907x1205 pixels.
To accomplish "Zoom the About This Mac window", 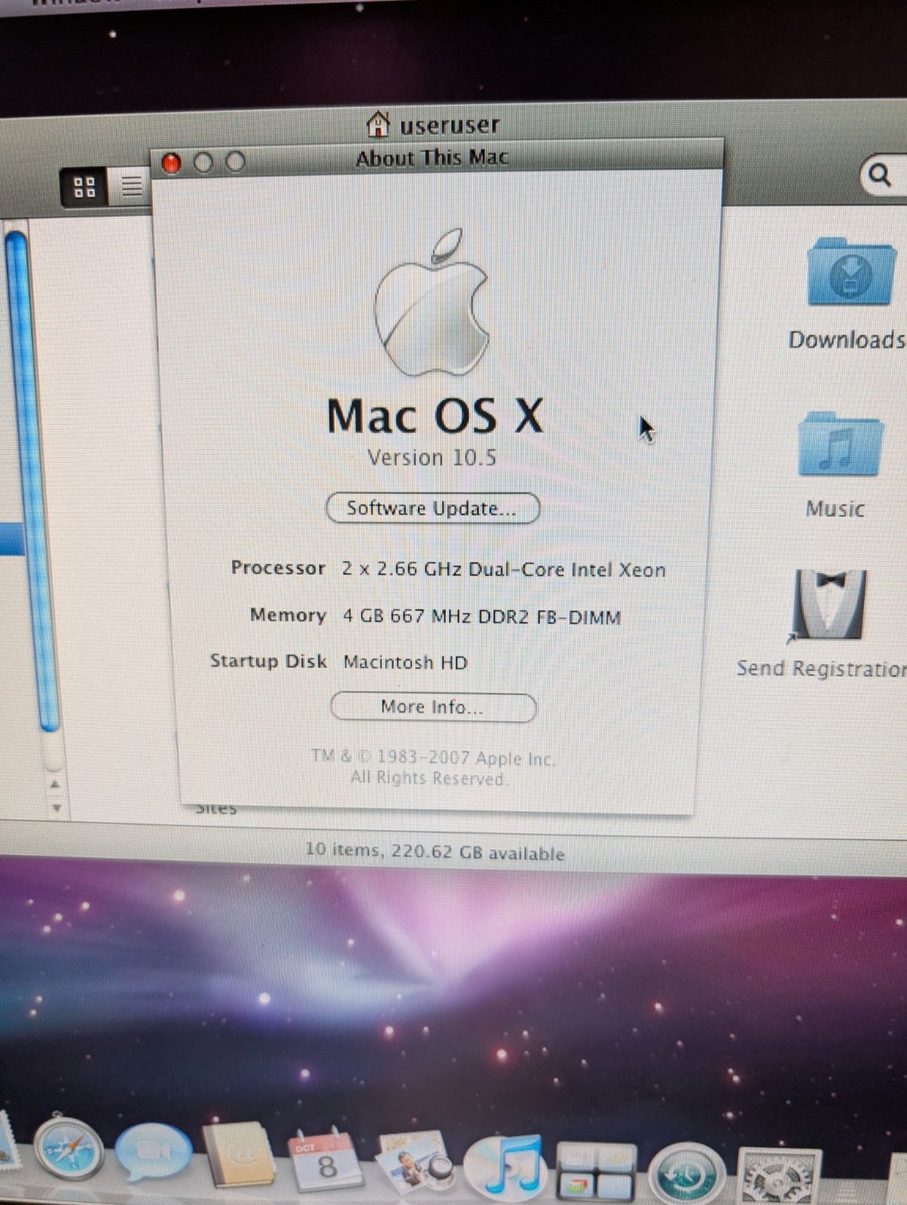I will pos(236,161).
